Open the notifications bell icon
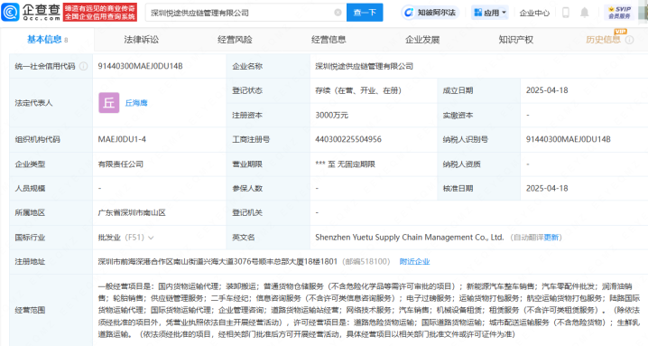648x346 pixels. click(x=584, y=13)
